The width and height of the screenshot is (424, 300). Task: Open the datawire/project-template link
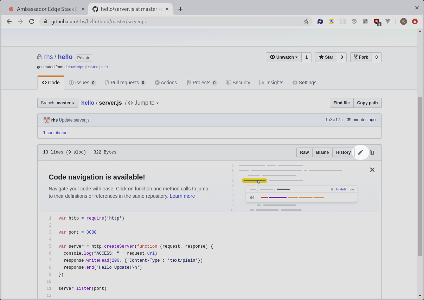pyautogui.click(x=86, y=67)
